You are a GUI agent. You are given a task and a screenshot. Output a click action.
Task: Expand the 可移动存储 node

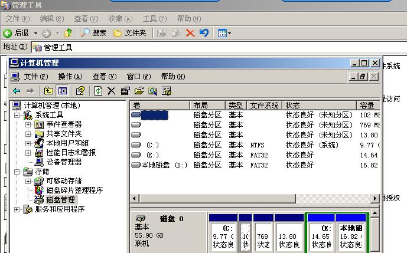28,181
